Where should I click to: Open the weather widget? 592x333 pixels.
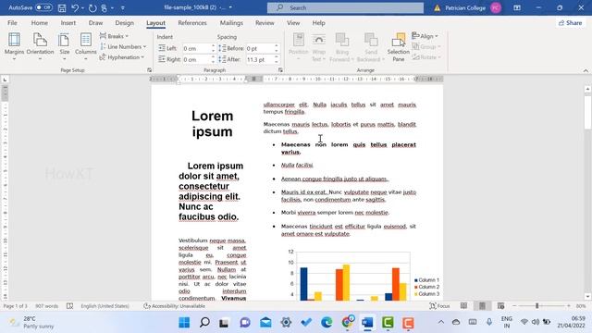31,323
